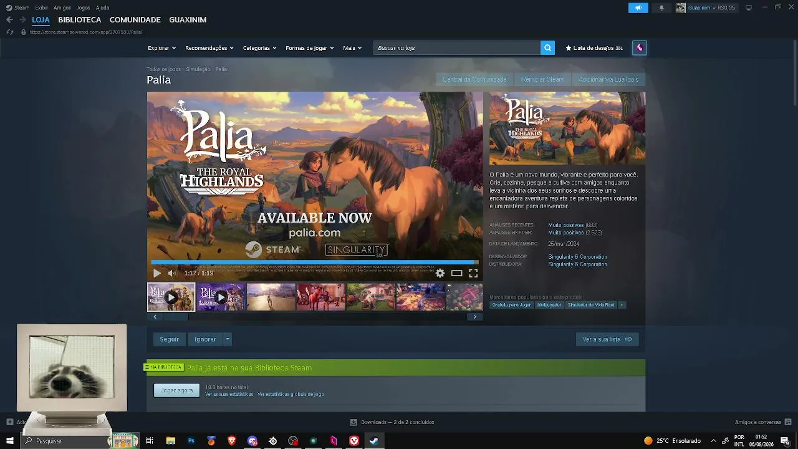798x449 pixels.
Task: Open the Ajuda menu
Action: pos(103,7)
